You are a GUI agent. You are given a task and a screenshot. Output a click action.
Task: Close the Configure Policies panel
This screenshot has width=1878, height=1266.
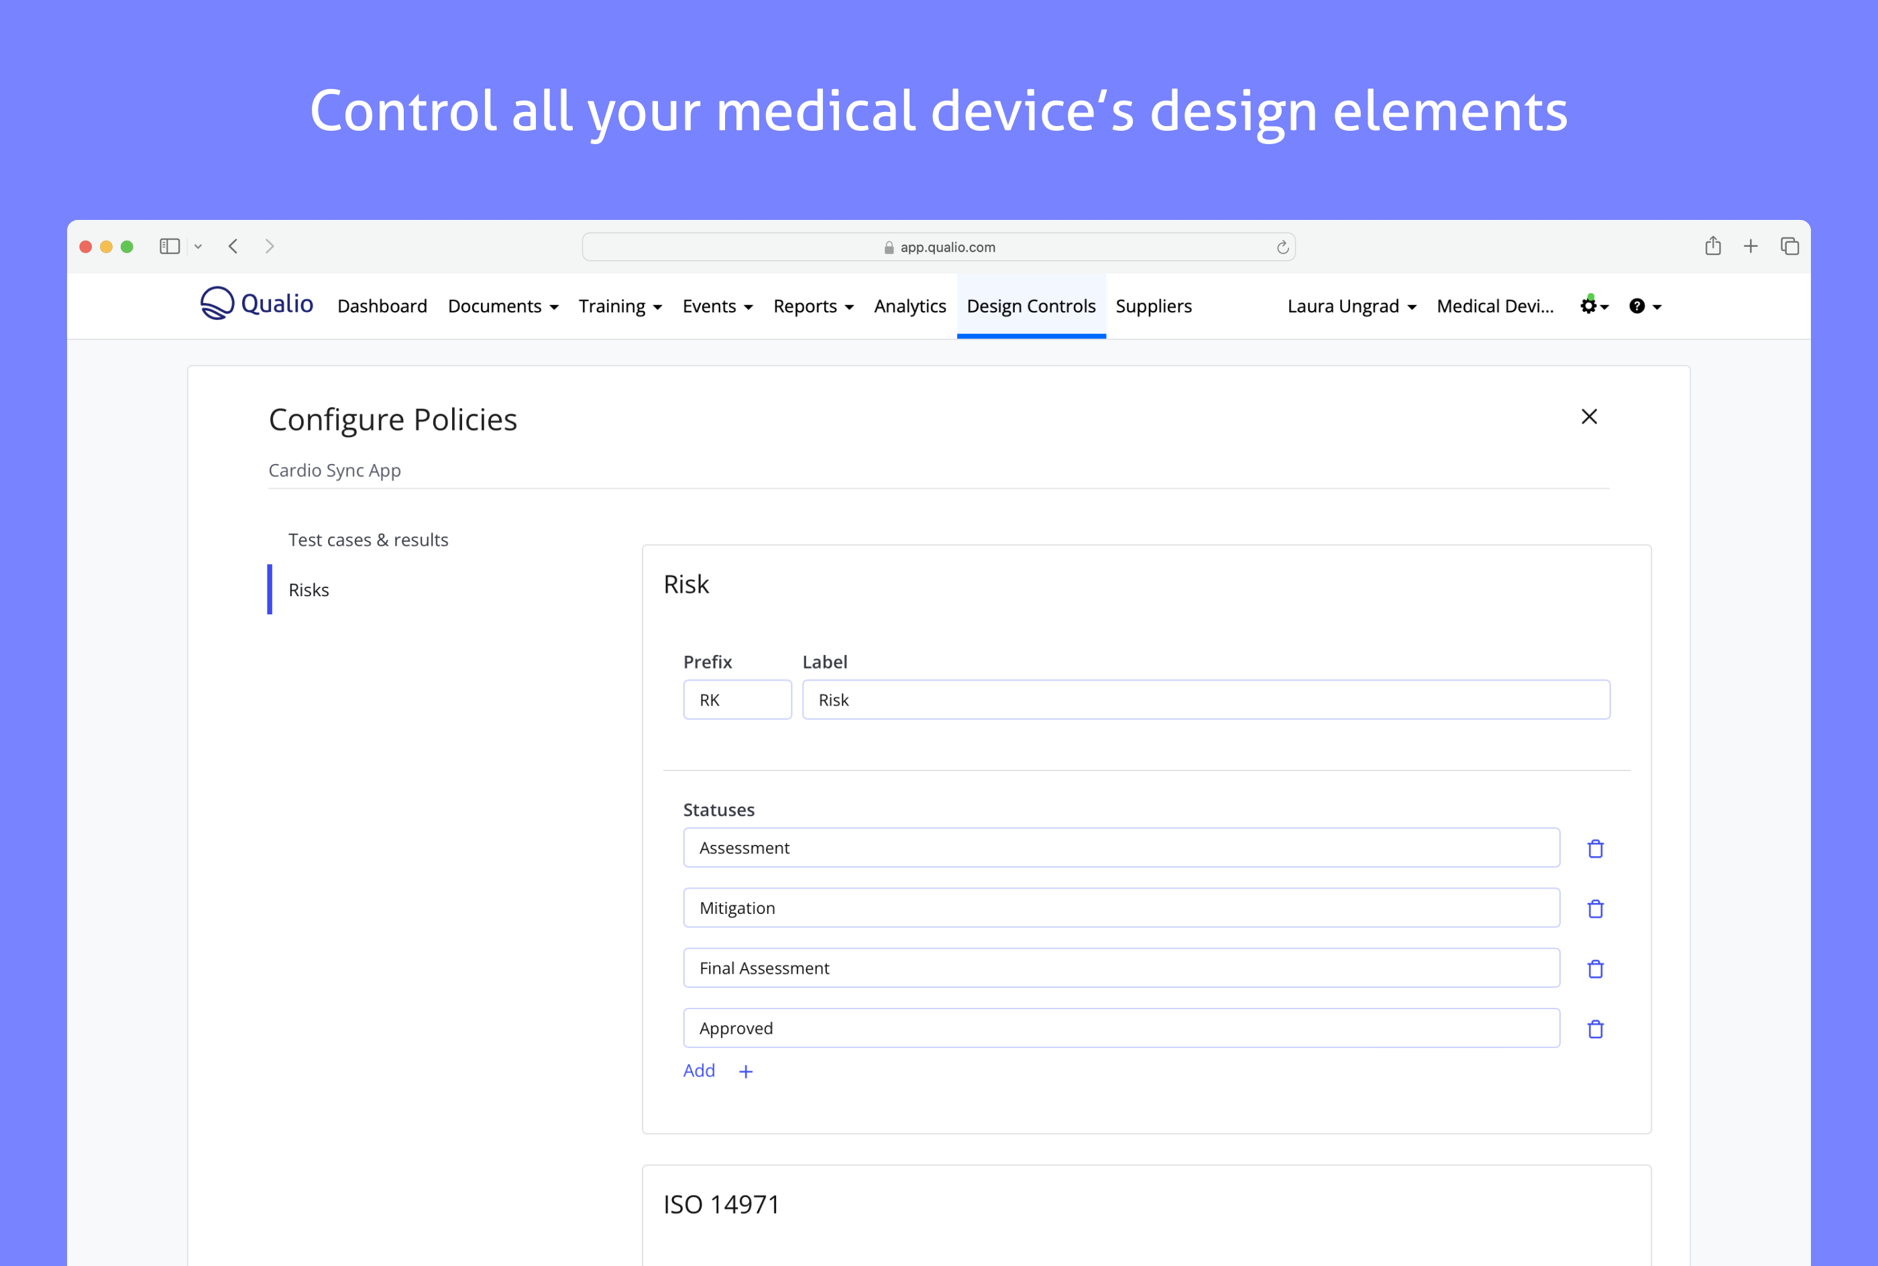pyautogui.click(x=1588, y=416)
